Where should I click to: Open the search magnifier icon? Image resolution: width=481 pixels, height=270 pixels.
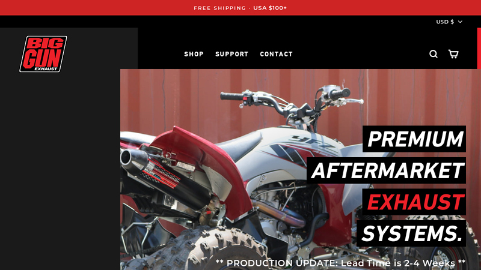coord(433,54)
